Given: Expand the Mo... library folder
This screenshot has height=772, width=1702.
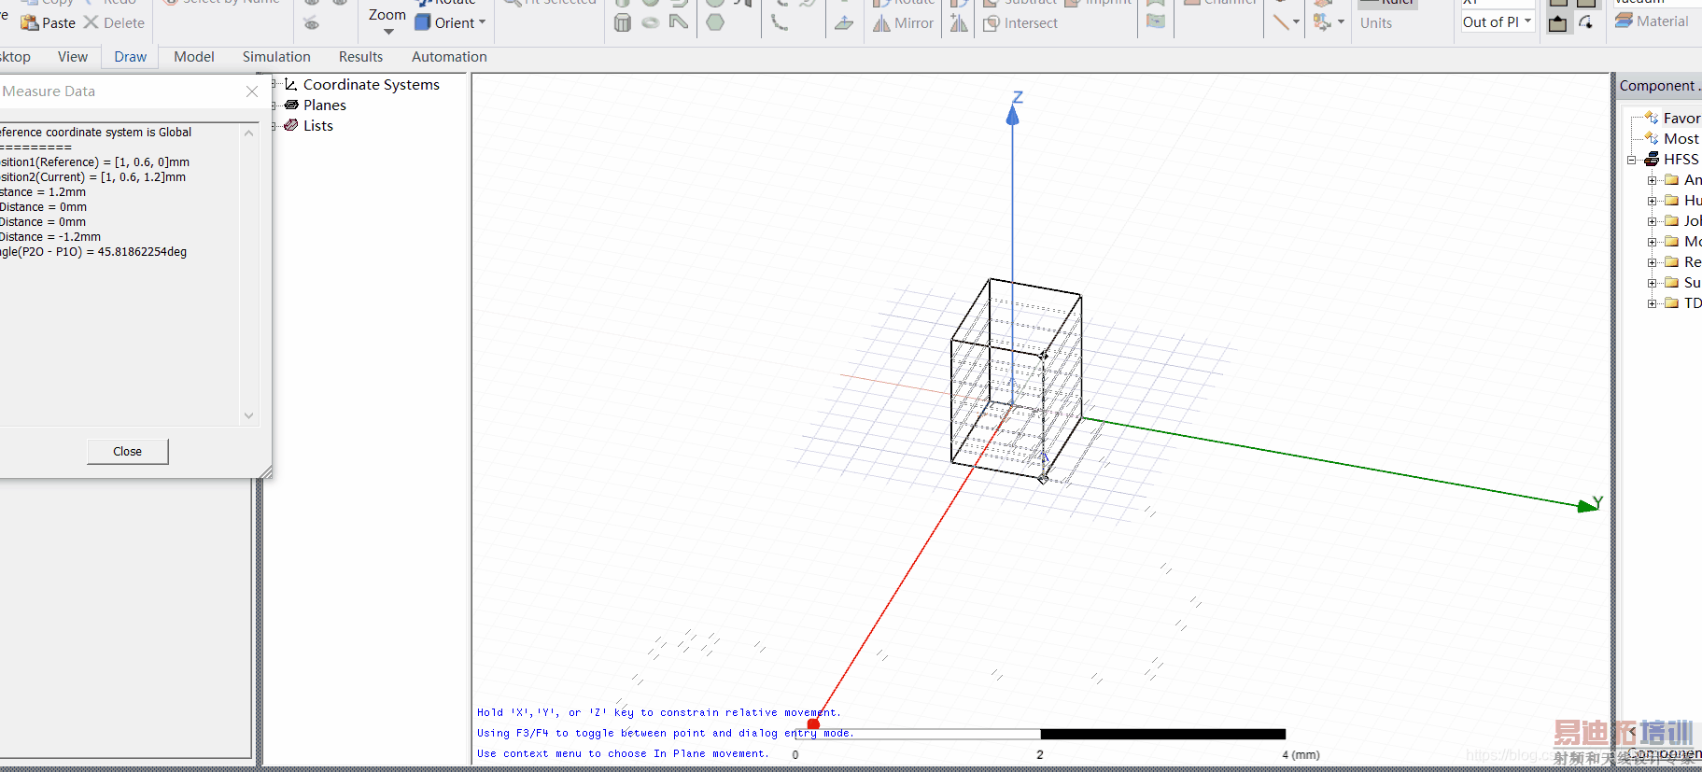Looking at the screenshot, I should pos(1653,242).
